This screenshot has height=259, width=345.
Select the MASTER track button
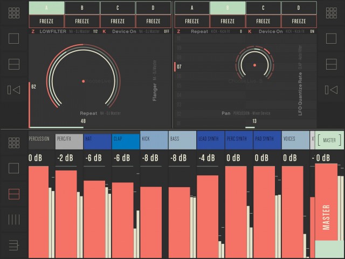[x=329, y=140]
